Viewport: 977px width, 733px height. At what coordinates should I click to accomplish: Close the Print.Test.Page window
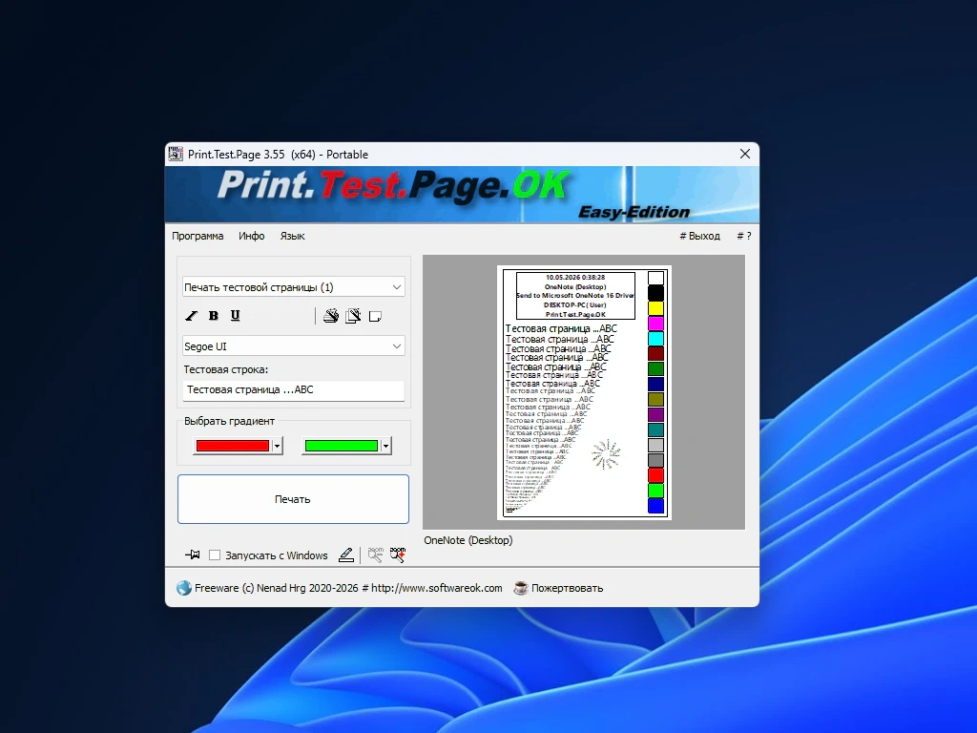(744, 154)
